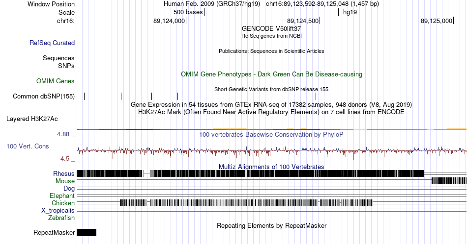Screen dimensions: 467x244
Task: Click the RefSeq Curated track label
Action: (52, 43)
